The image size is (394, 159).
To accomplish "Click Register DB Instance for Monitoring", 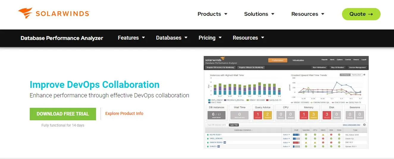I will (x=220, y=68).
